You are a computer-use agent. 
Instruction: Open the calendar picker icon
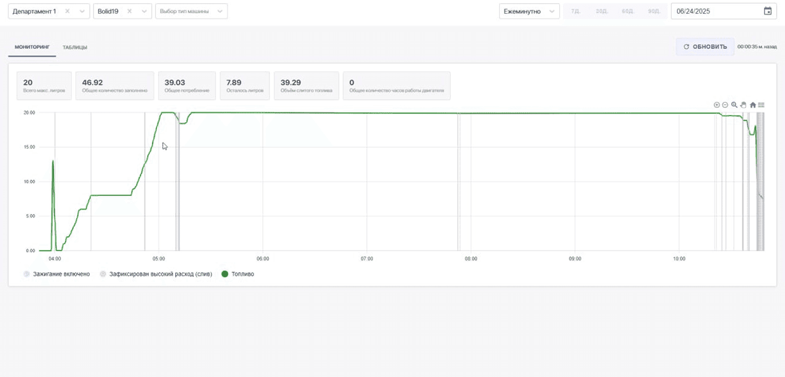(767, 11)
